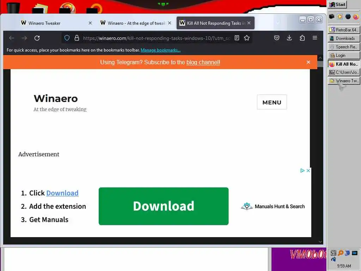Open the tracking protection shield
Viewport: 361px width, 271px height.
67,38
